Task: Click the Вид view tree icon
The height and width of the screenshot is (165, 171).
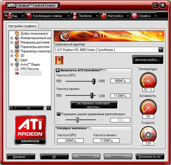Action: 8,16
